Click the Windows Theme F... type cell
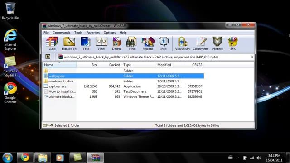This screenshot has height=163, width=290. [x=139, y=96]
